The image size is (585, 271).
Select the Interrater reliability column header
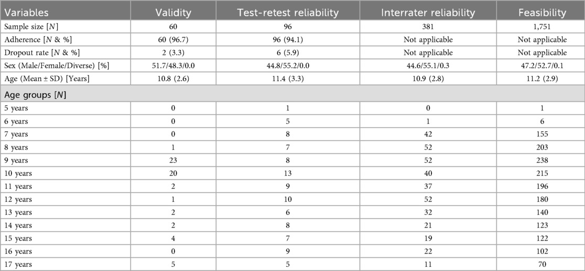point(428,12)
